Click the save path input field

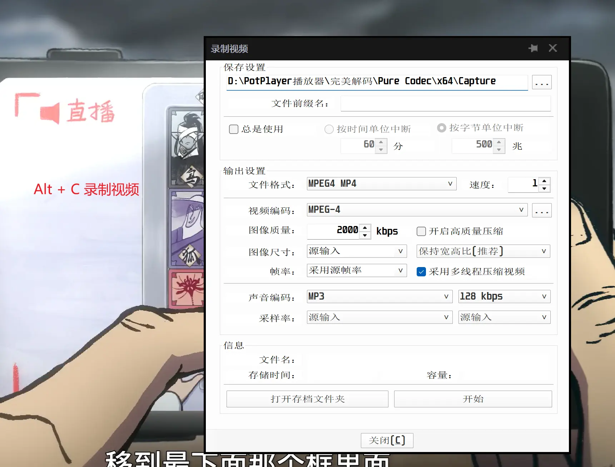point(377,82)
